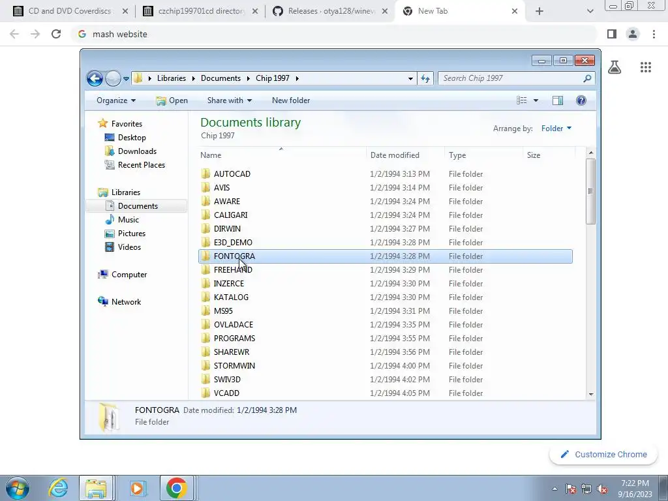Select the STORMWIN folder
The width and height of the screenshot is (668, 501).
[x=386, y=365]
